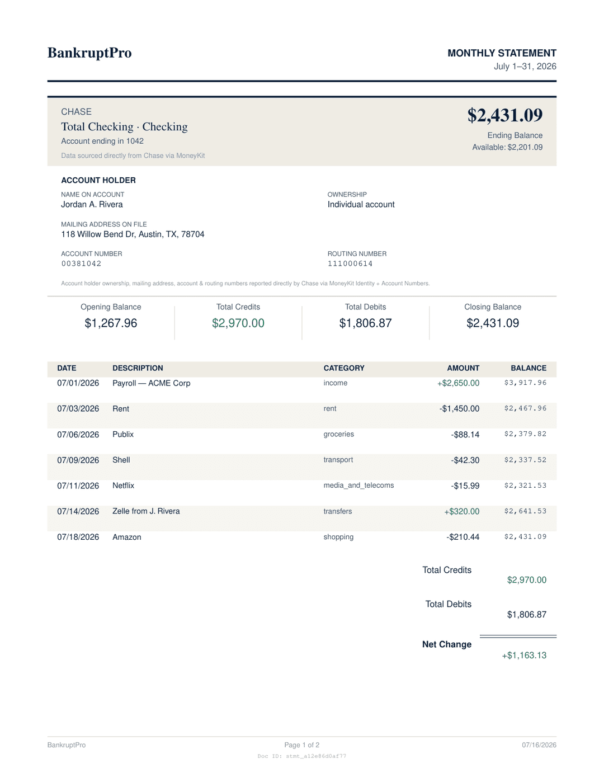Select the Payroll — ACME Corp description
604x782 pixels.
(x=152, y=384)
